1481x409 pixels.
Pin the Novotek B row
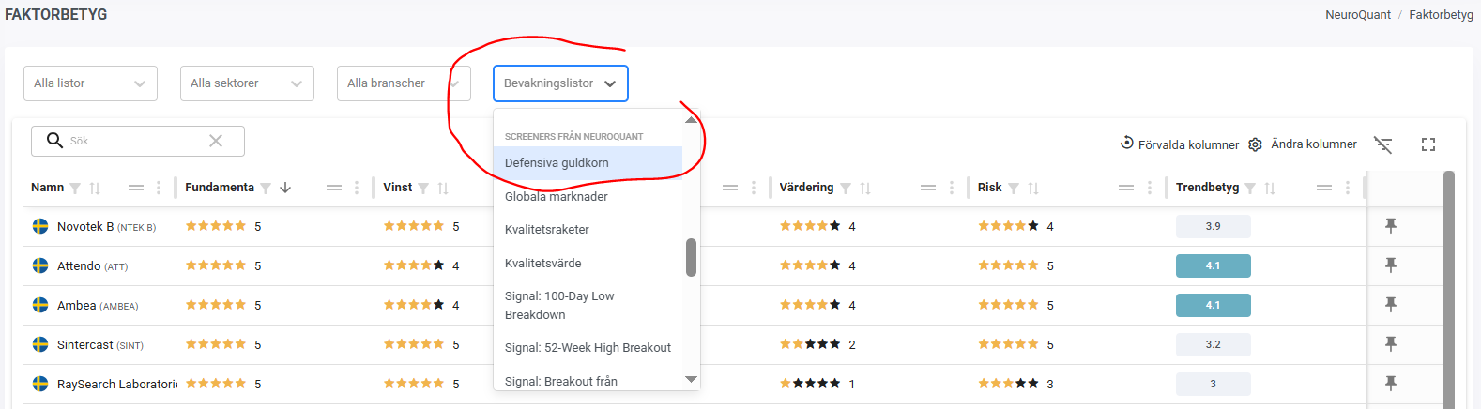click(1391, 225)
